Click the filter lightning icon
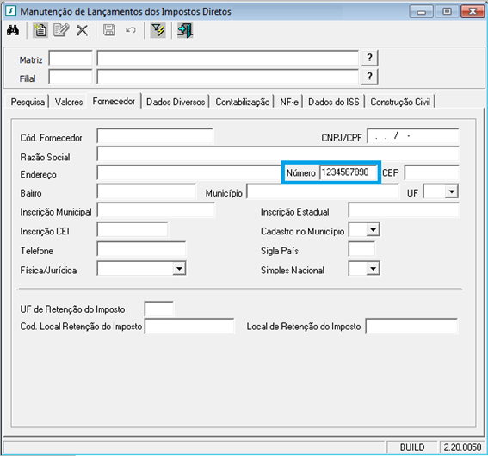 point(158,30)
